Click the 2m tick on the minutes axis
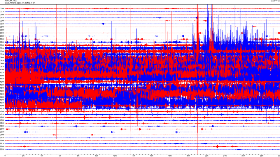This screenshot has height=157, width=280. point(23,156)
